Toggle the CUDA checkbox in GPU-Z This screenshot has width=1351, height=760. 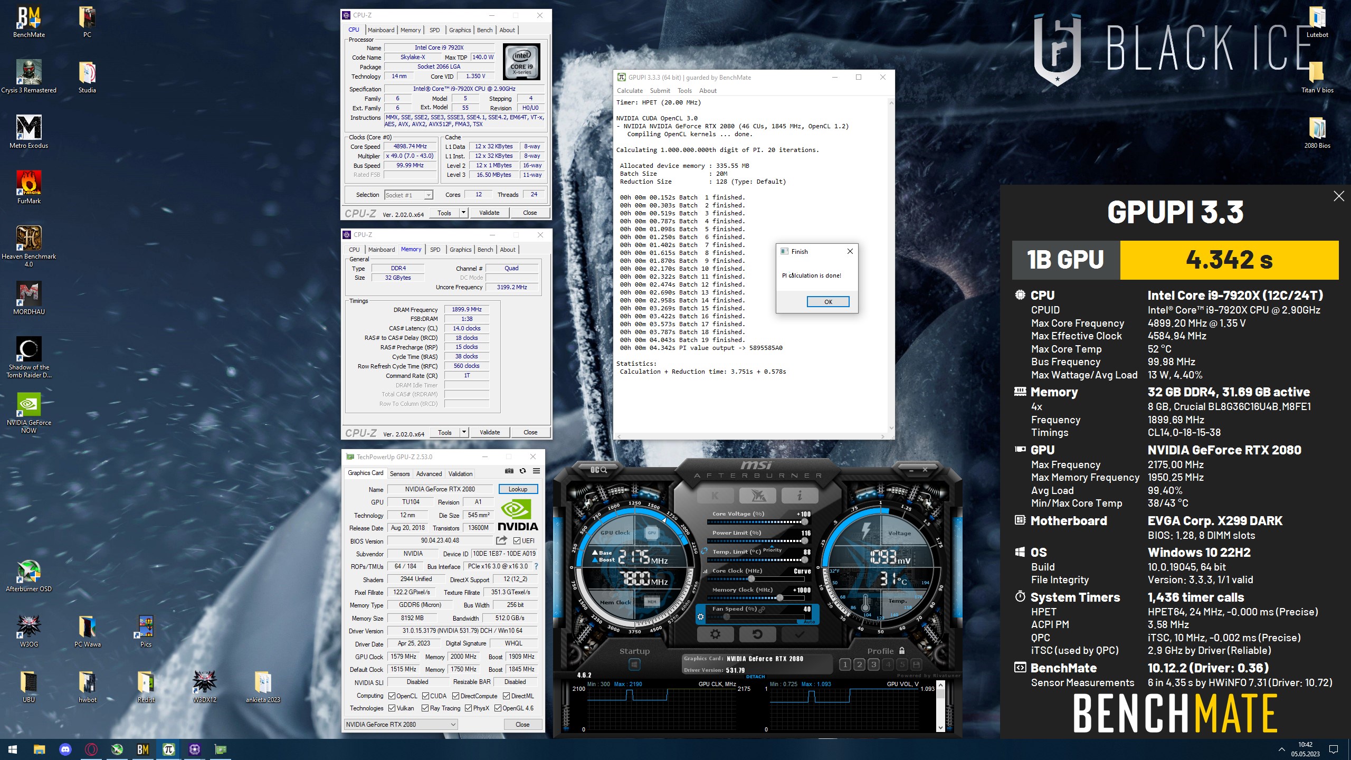(425, 696)
